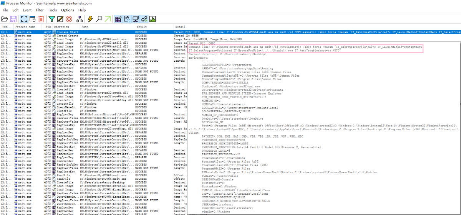461x215 pixels.
Task: Select Load Image C:\Windows\System32\ntdll.dll row
Action: click(x=93, y=43)
